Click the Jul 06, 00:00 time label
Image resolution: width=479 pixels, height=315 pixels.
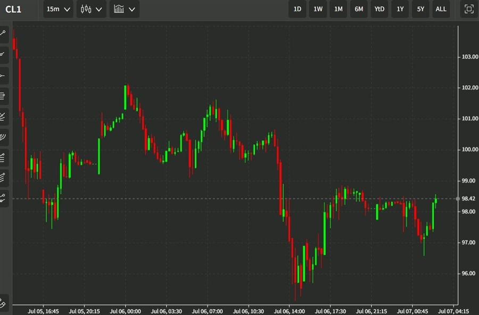click(x=125, y=311)
